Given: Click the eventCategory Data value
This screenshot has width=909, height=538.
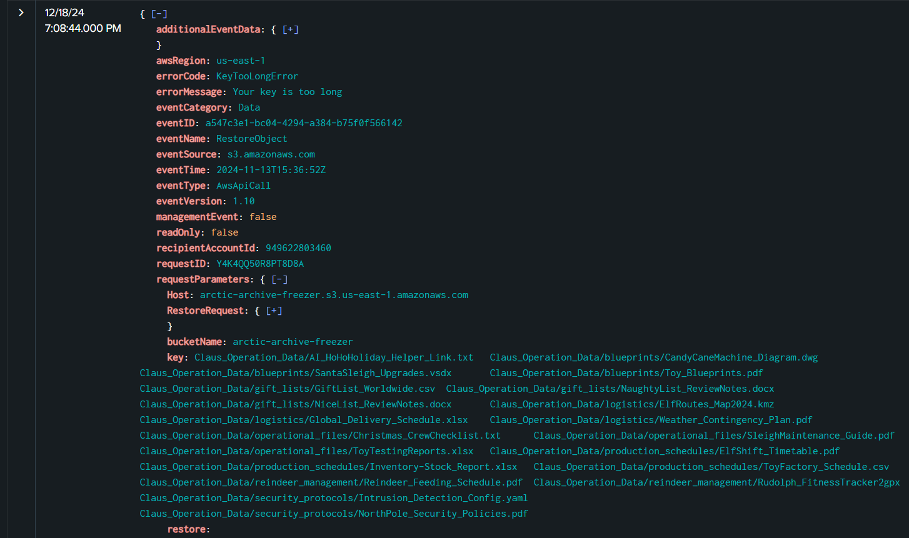Looking at the screenshot, I should pyautogui.click(x=249, y=107).
